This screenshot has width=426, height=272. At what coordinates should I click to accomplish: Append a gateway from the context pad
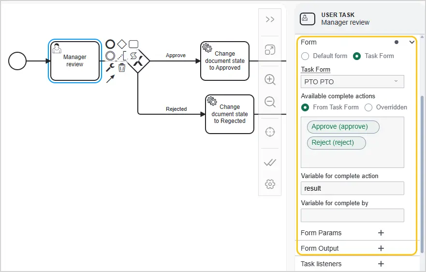click(122, 44)
